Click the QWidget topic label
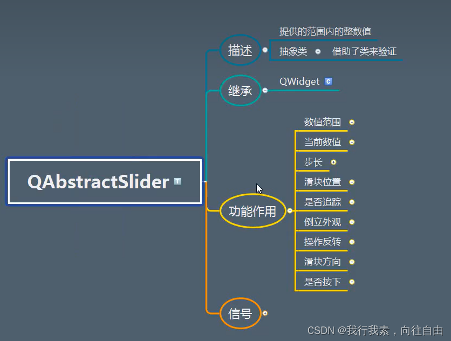Screen dimensions: 451x341 tap(300, 81)
